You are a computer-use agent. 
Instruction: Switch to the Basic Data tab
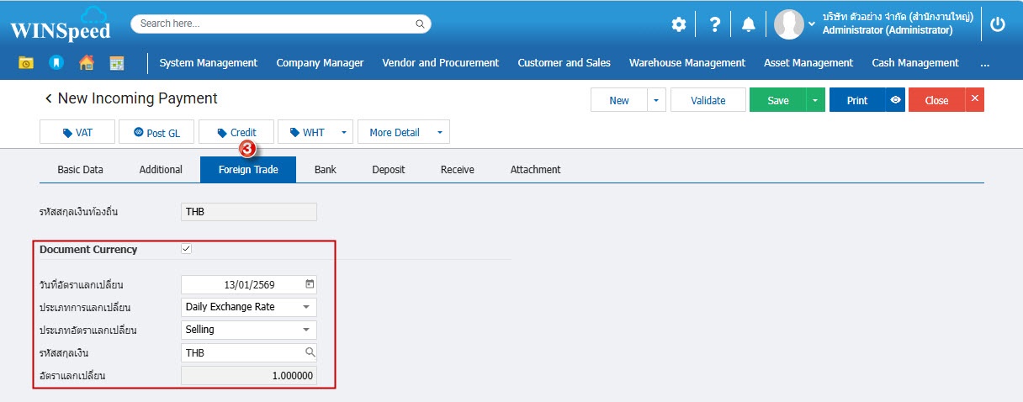pos(80,170)
